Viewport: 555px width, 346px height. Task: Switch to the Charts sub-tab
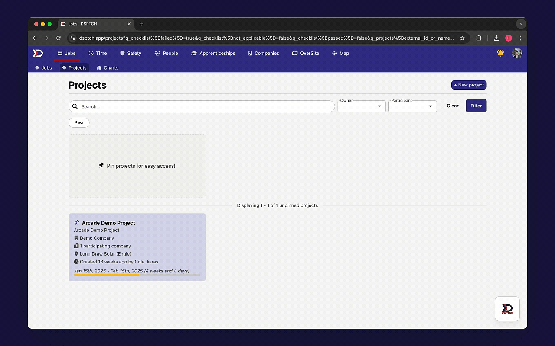(108, 68)
